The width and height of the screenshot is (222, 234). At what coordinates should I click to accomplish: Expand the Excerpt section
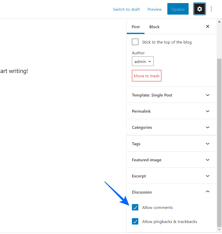coord(207,176)
